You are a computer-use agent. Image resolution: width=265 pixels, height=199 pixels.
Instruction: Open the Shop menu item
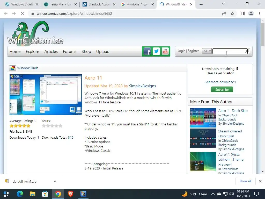pos(86,52)
